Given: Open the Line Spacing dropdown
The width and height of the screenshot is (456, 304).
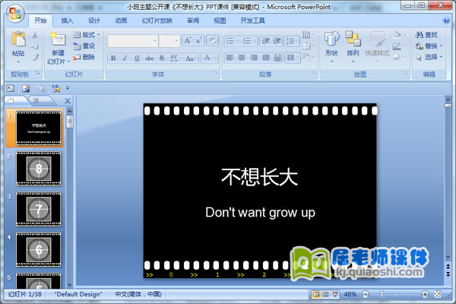Looking at the screenshot, I should 292,41.
